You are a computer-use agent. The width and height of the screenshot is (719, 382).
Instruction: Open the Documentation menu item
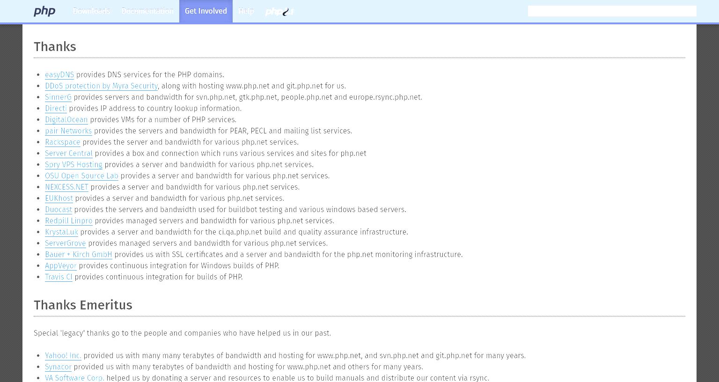(x=147, y=11)
